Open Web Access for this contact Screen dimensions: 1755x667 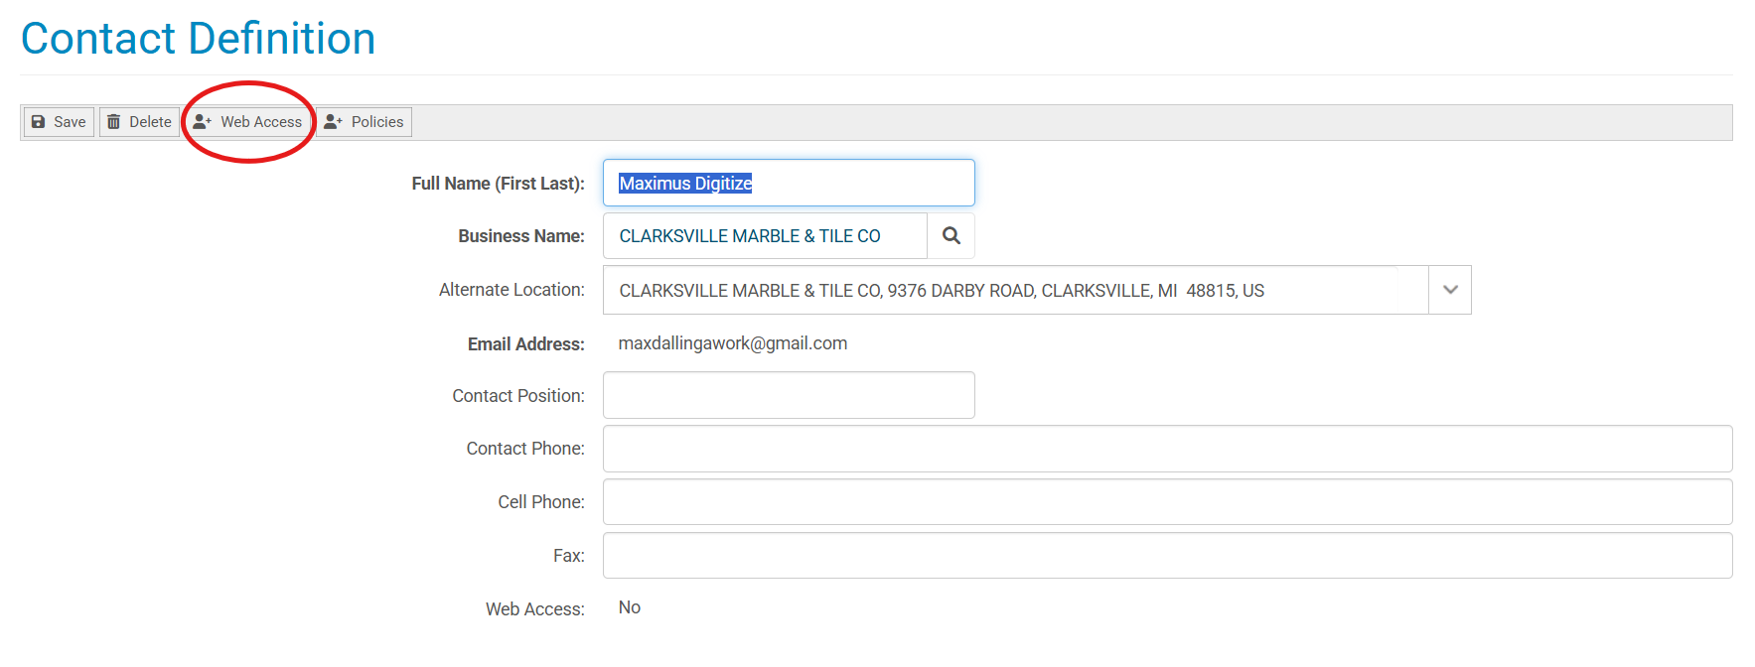[x=247, y=122]
